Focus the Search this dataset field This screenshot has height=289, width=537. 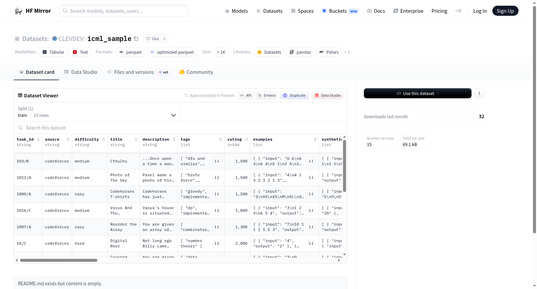181,128
